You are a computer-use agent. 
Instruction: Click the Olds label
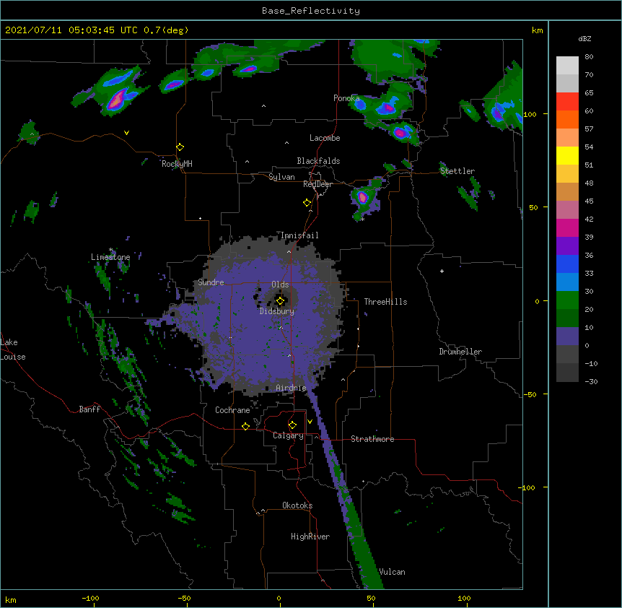(280, 285)
